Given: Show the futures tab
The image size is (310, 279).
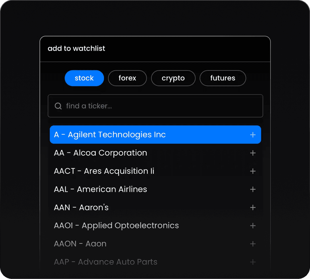Looking at the screenshot, I should click(222, 78).
